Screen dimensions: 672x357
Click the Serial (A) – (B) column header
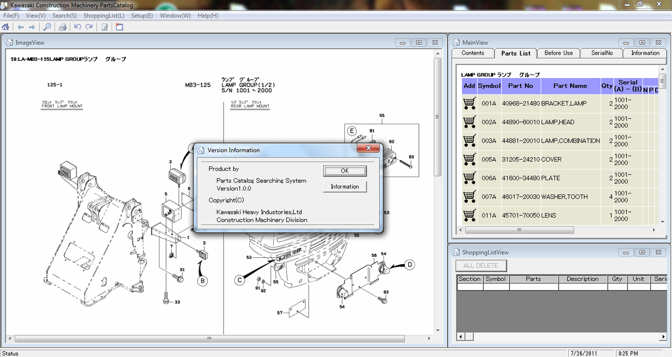[628, 86]
